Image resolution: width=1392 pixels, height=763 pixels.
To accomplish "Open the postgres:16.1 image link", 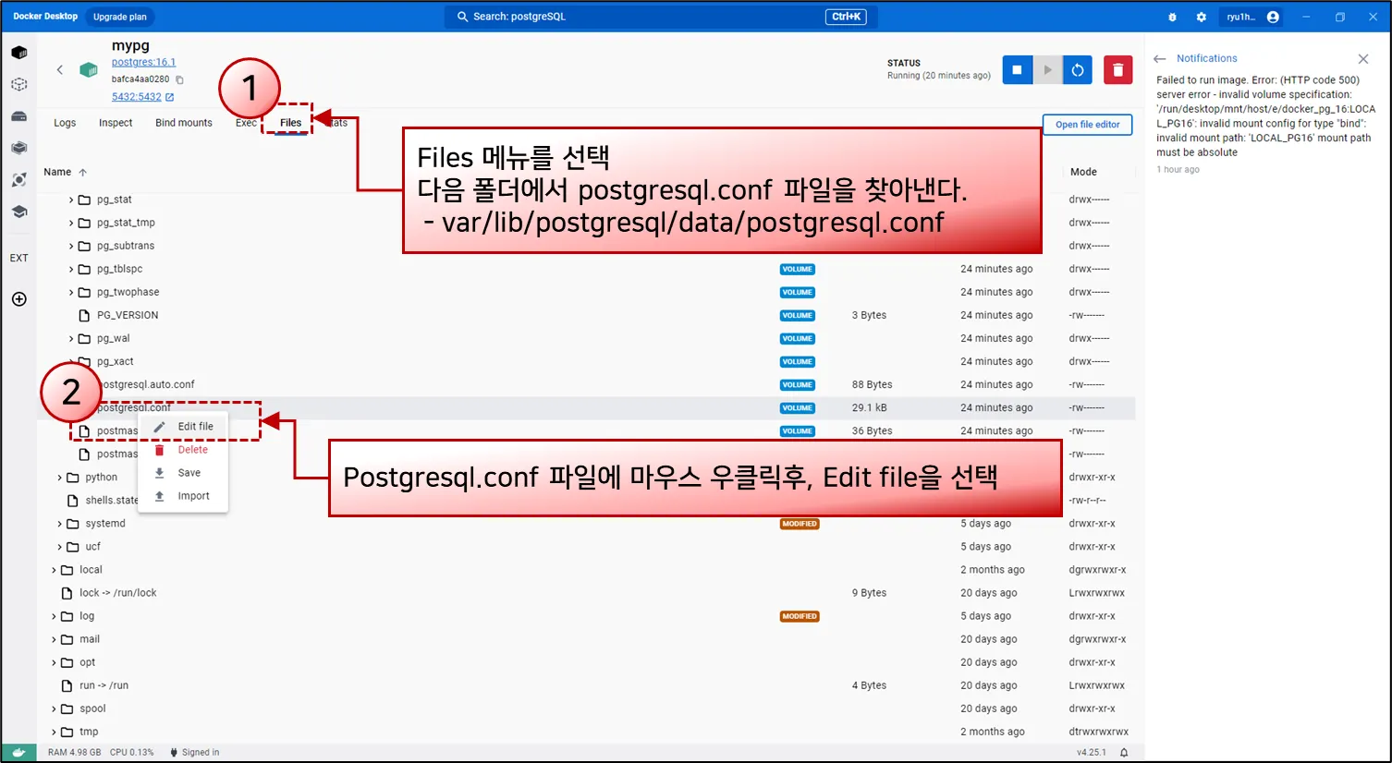I will [143, 63].
